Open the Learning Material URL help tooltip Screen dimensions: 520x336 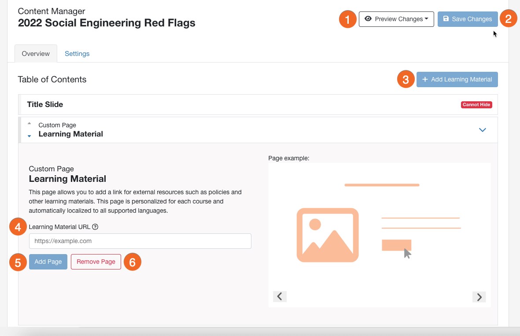coord(95,227)
